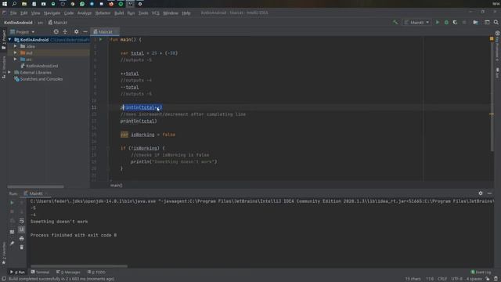Print the Run console output
Screen dimensions: 501x282
(x=21, y=238)
